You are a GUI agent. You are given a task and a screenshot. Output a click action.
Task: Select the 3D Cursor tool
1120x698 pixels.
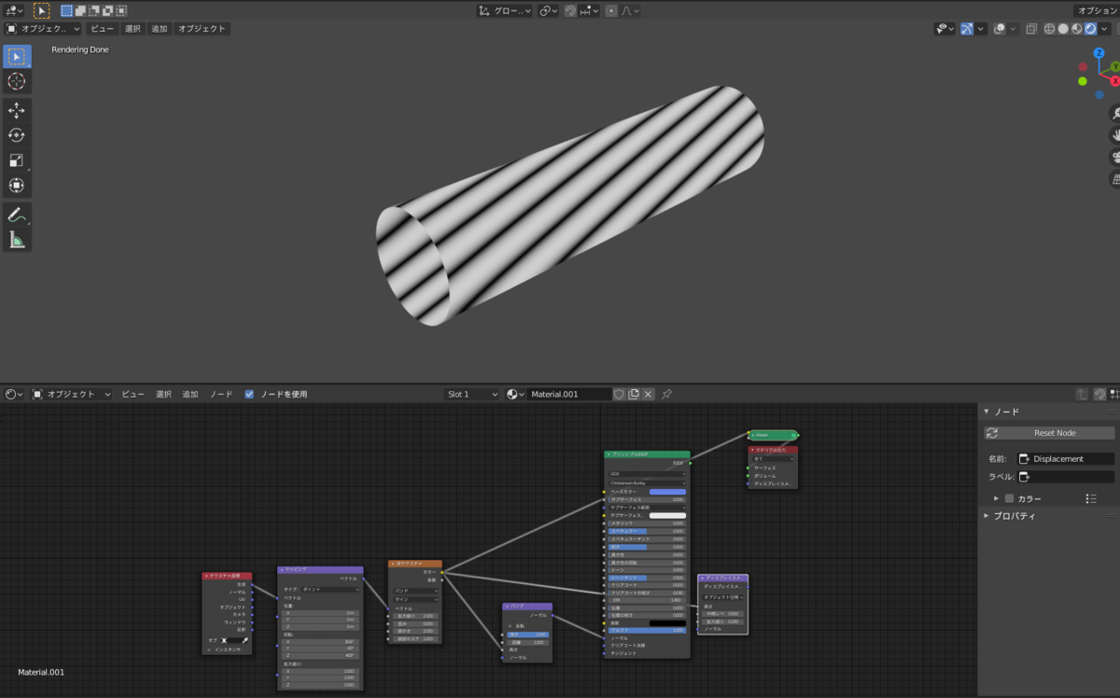[17, 81]
